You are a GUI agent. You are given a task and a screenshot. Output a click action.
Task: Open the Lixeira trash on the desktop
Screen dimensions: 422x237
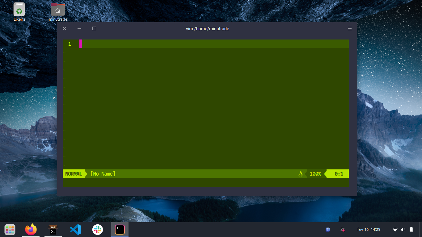(19, 9)
